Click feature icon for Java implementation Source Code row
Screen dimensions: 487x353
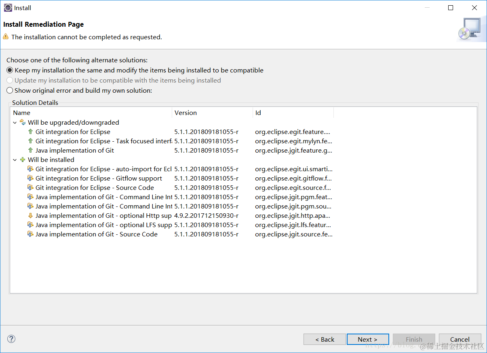click(30, 234)
